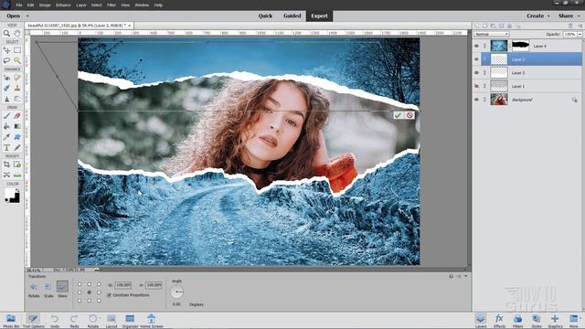The width and height of the screenshot is (585, 329).
Task: Click the background color swatch
Action: click(16, 198)
